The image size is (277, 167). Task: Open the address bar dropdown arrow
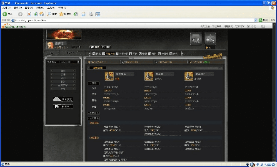click(x=255, y=20)
